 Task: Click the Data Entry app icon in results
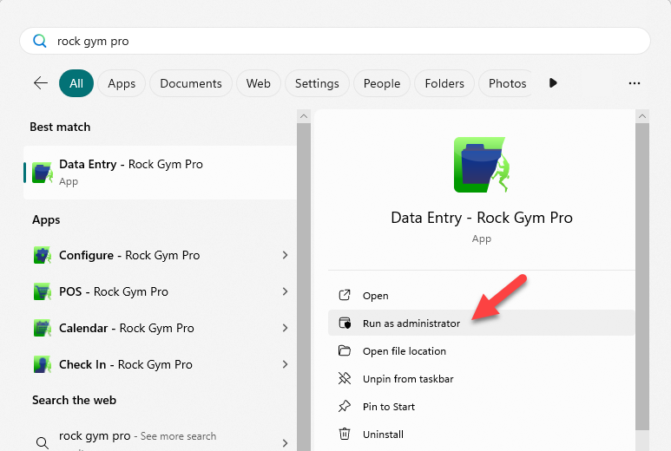tap(43, 173)
